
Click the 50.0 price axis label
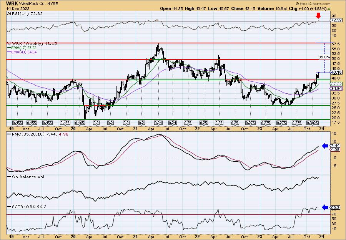click(x=335, y=59)
